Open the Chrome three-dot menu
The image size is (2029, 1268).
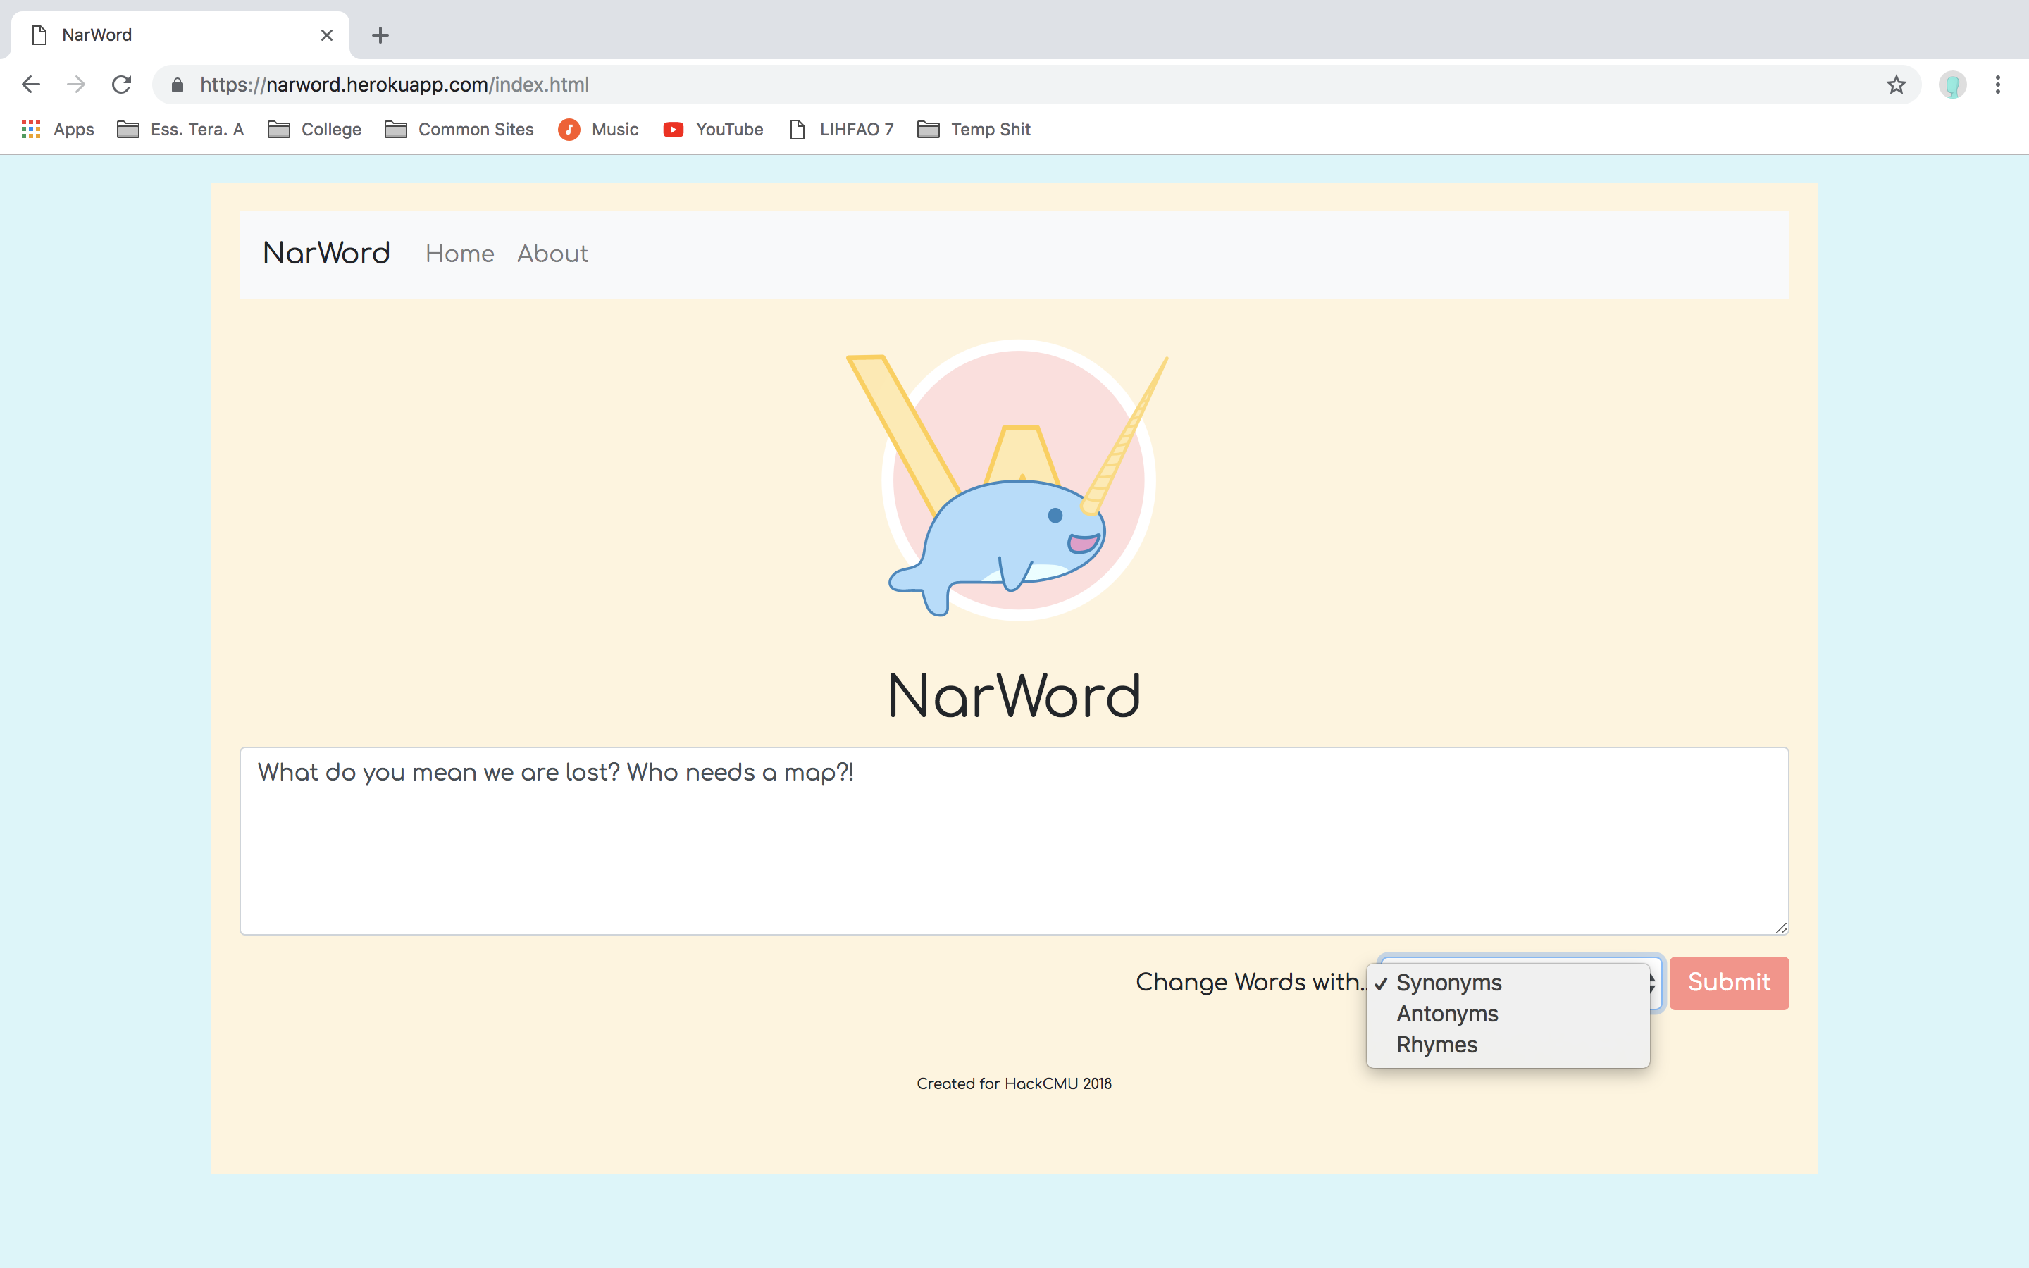1997,85
